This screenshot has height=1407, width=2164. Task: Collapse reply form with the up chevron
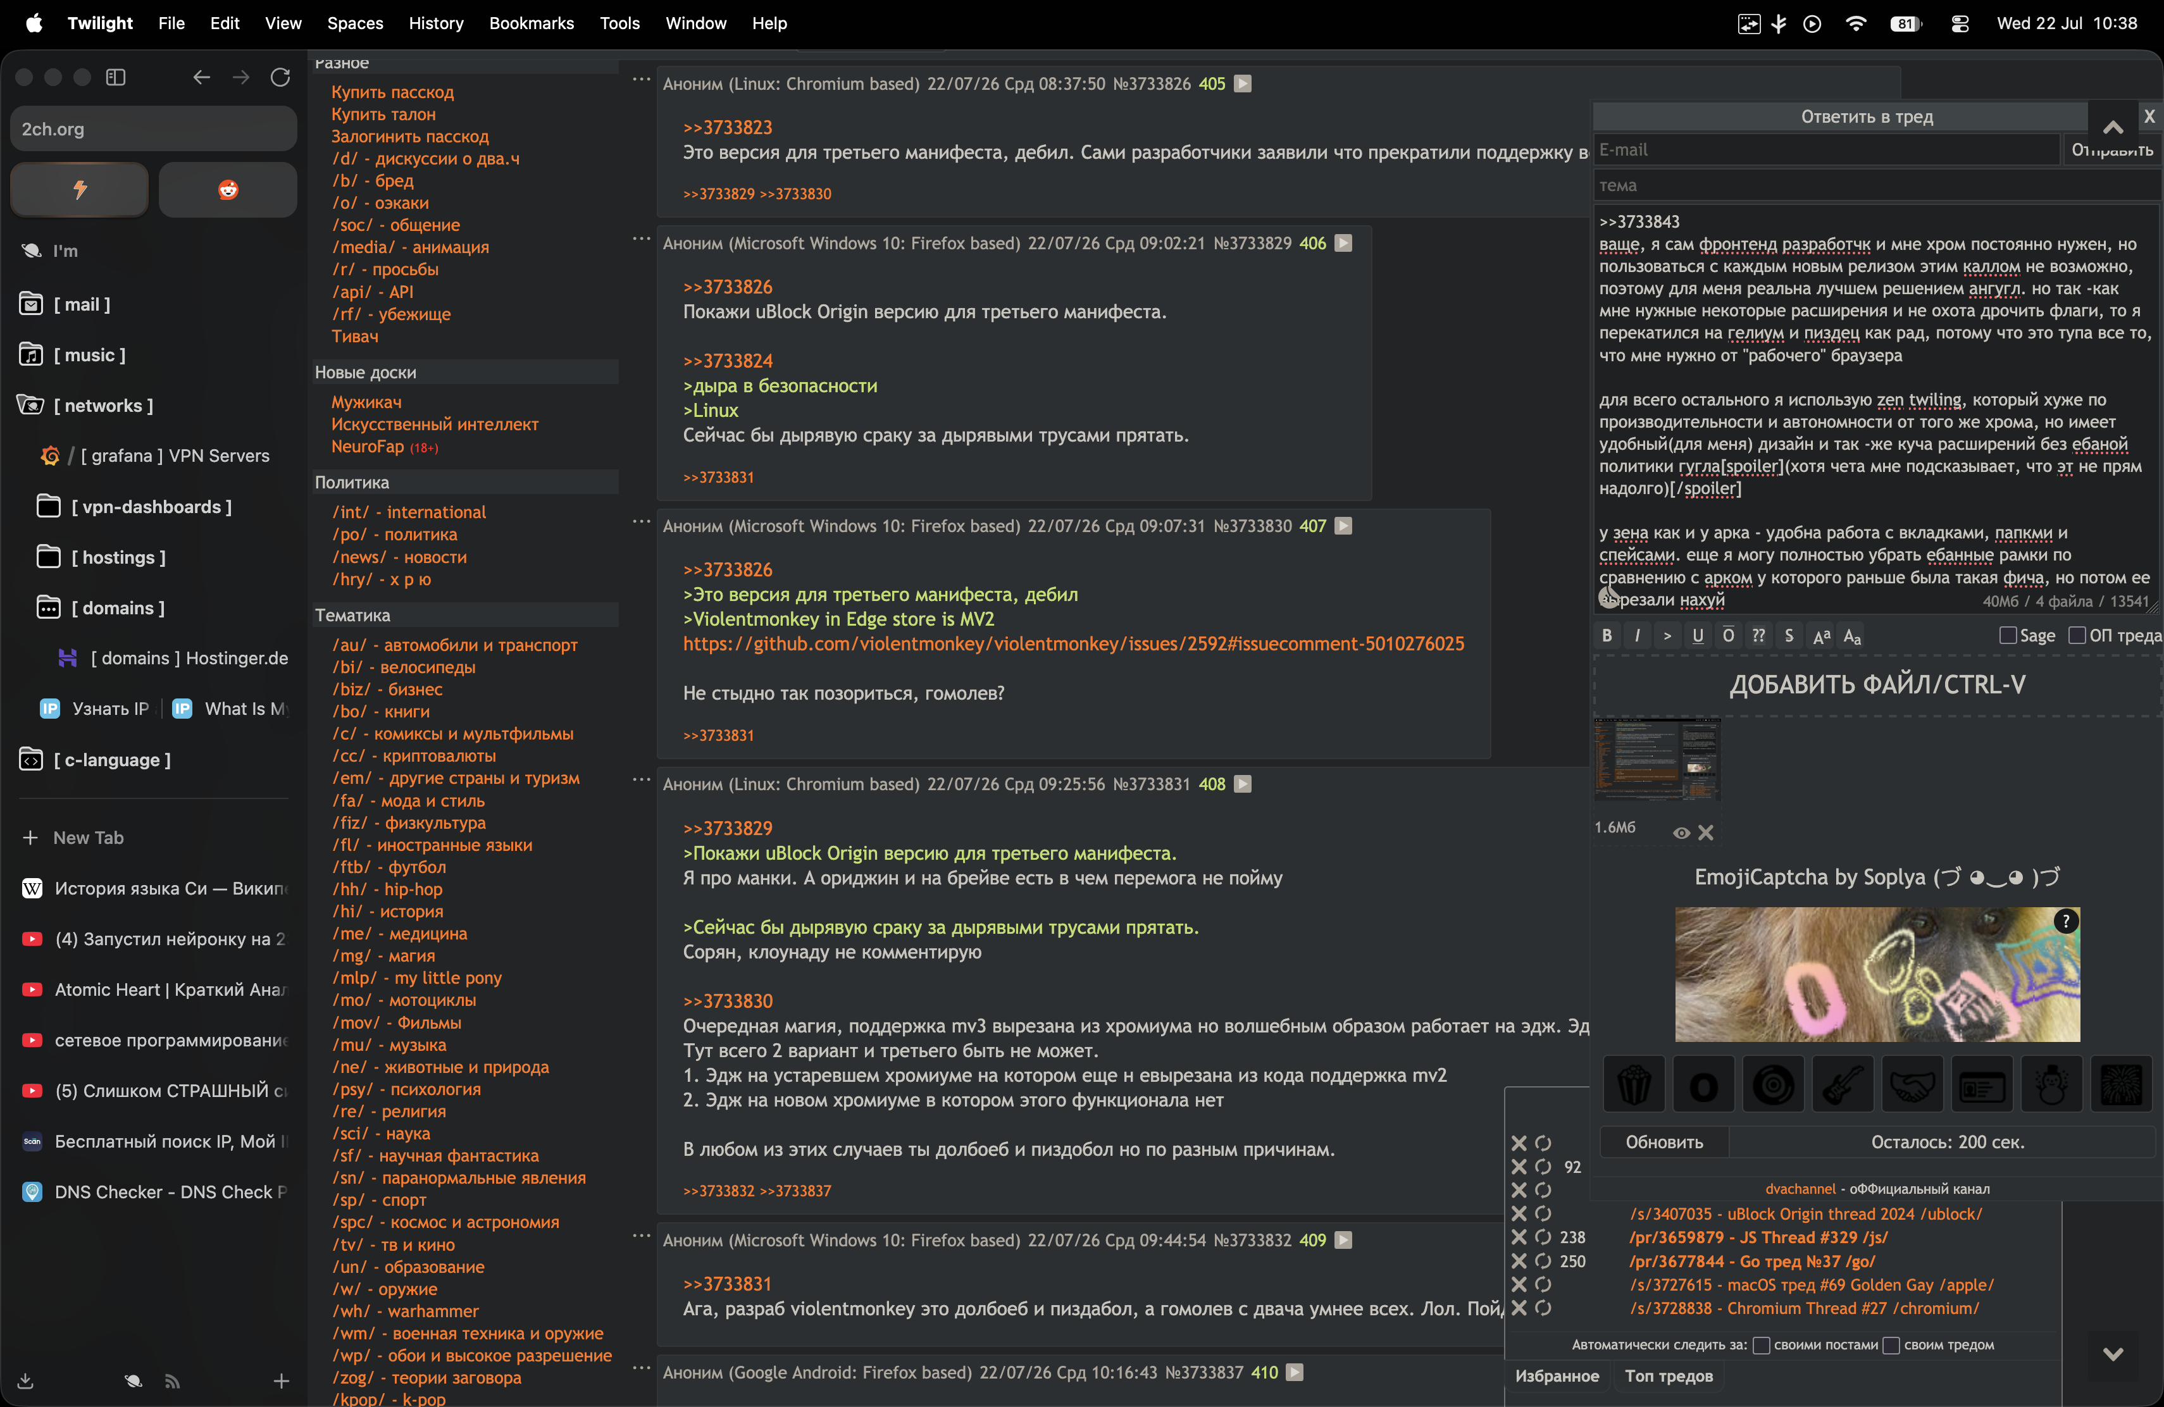(2112, 127)
